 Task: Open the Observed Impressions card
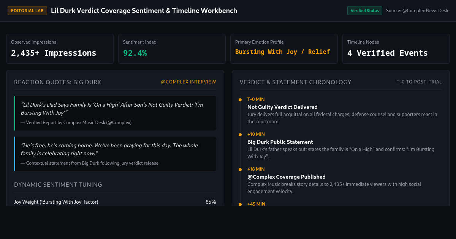click(60, 49)
